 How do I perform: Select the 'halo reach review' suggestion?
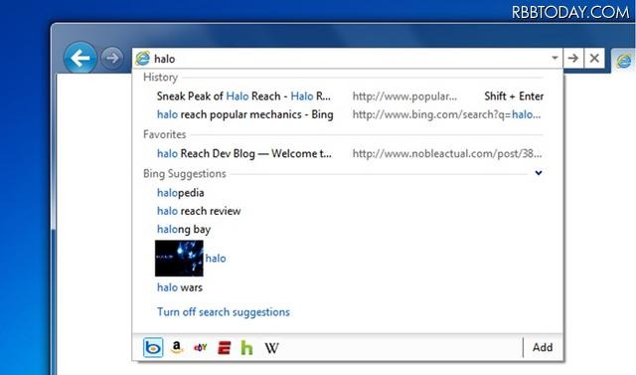(x=199, y=211)
